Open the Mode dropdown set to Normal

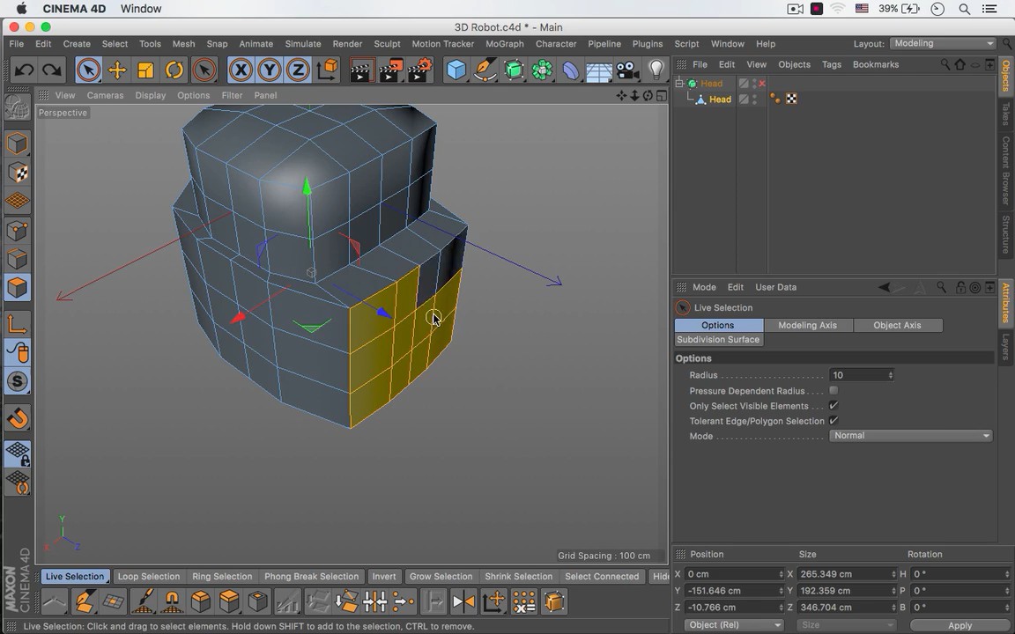910,436
